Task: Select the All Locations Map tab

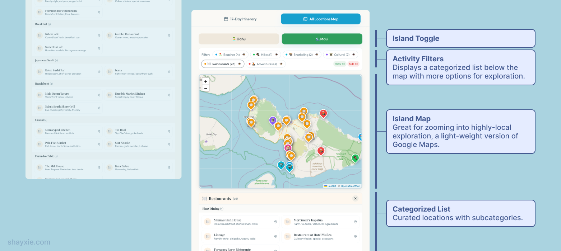Action: [x=321, y=19]
